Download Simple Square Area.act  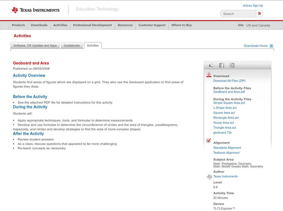pyautogui.click(x=229, y=103)
